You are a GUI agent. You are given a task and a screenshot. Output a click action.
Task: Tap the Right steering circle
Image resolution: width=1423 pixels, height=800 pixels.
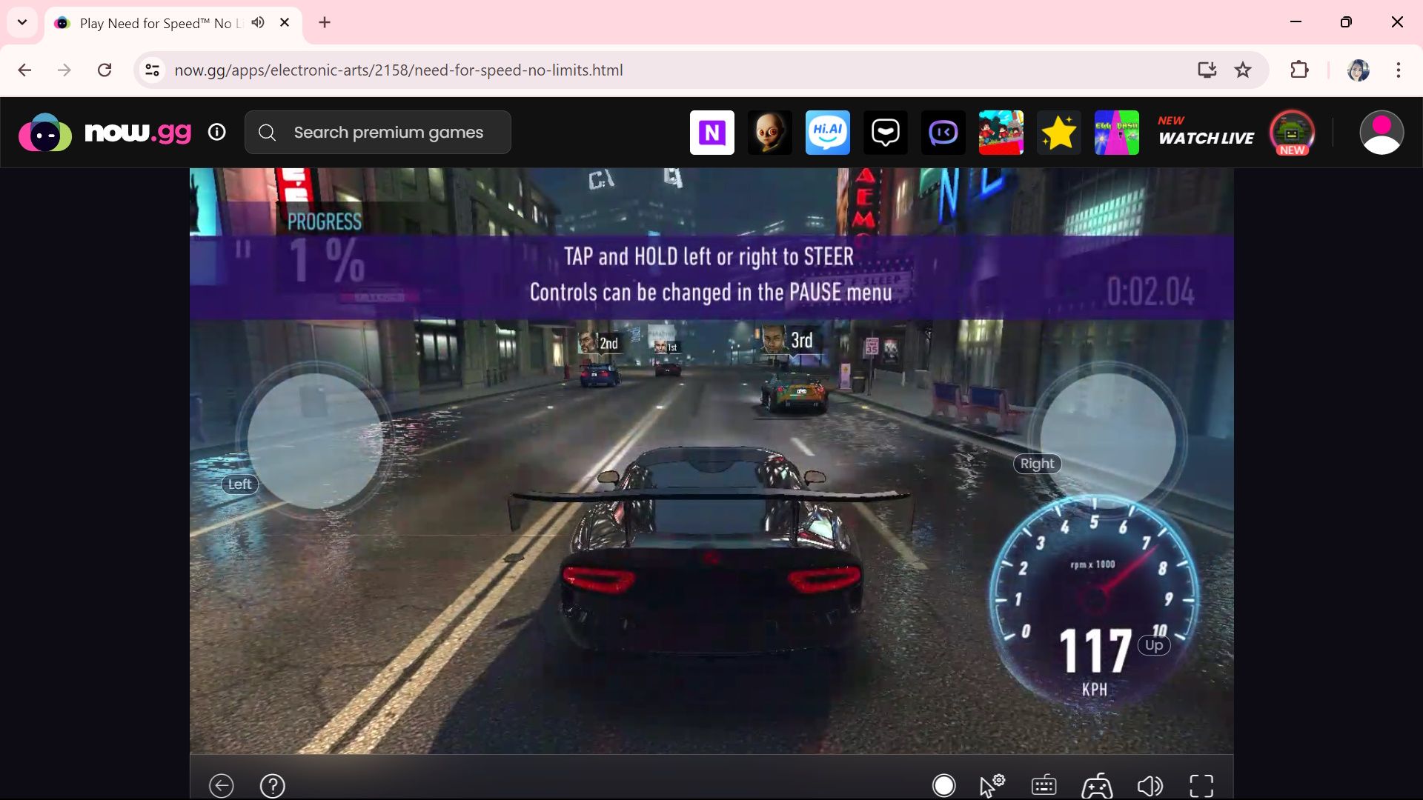1107,440
